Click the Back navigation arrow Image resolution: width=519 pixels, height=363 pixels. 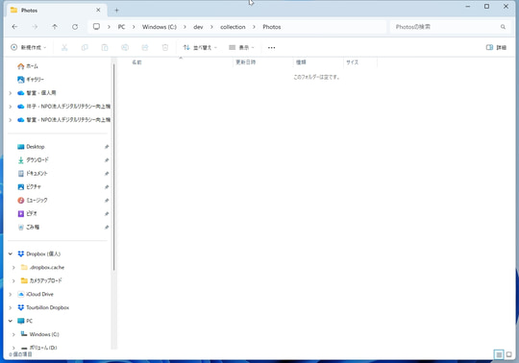click(14, 27)
